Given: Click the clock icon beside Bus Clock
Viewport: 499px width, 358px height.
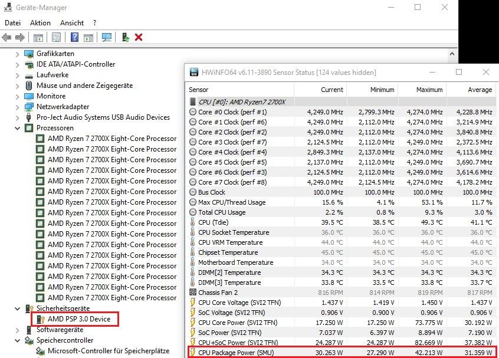Looking at the screenshot, I should [x=192, y=192].
